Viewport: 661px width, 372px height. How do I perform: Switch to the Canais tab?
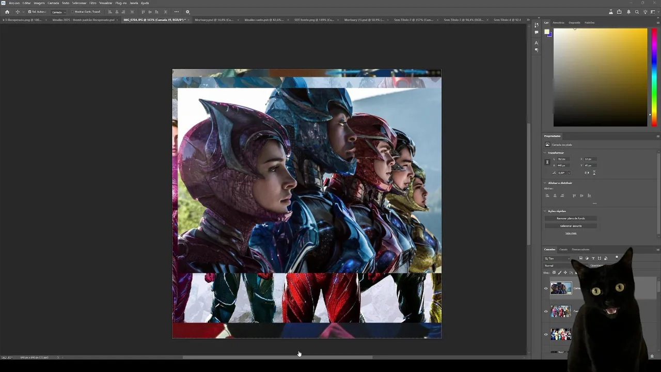[x=563, y=250]
